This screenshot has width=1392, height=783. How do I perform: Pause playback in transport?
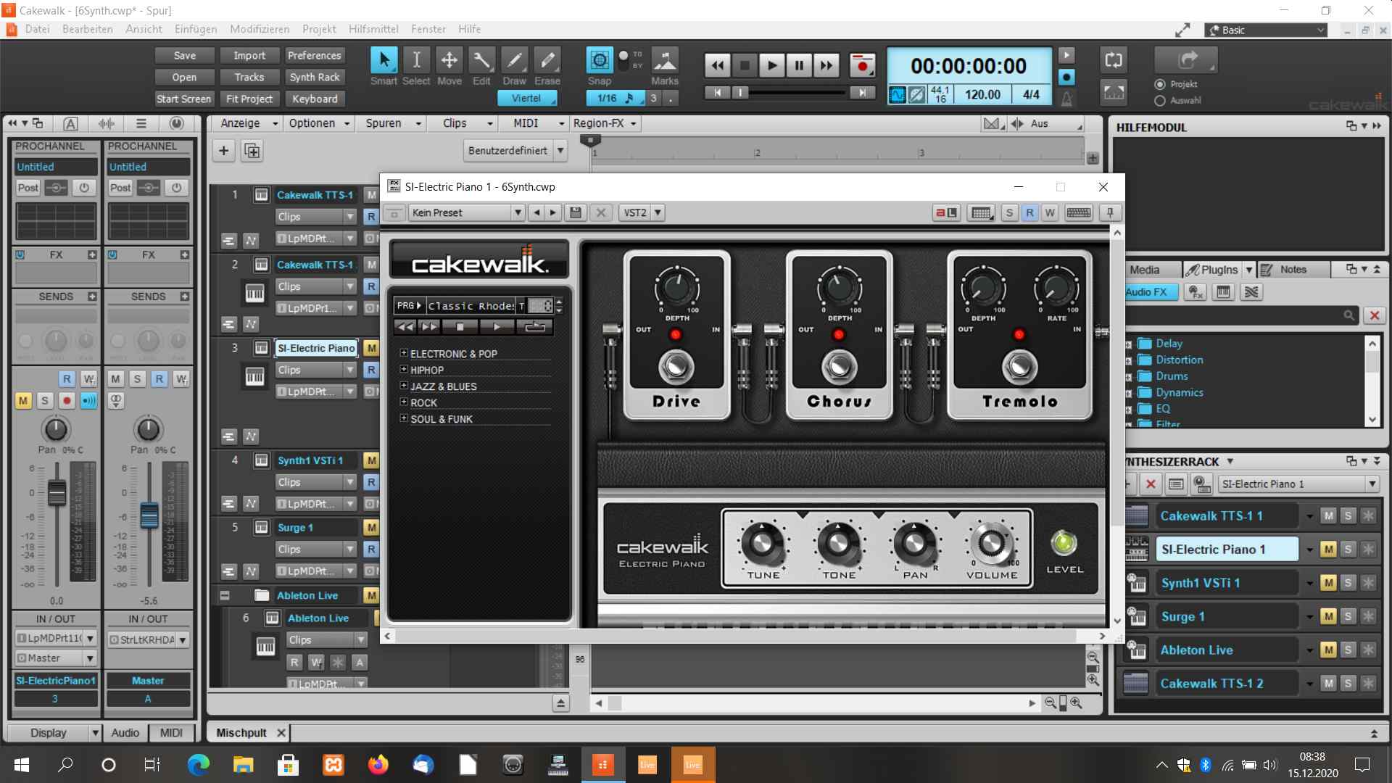[799, 66]
